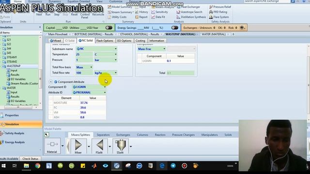The width and height of the screenshot is (310, 174).
Task: Switch to the Information tab
Action: point(156,41)
